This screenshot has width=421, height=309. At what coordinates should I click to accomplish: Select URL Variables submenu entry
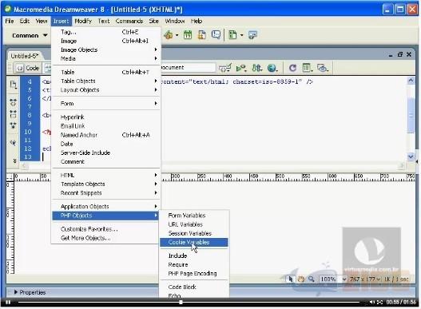pos(194,224)
